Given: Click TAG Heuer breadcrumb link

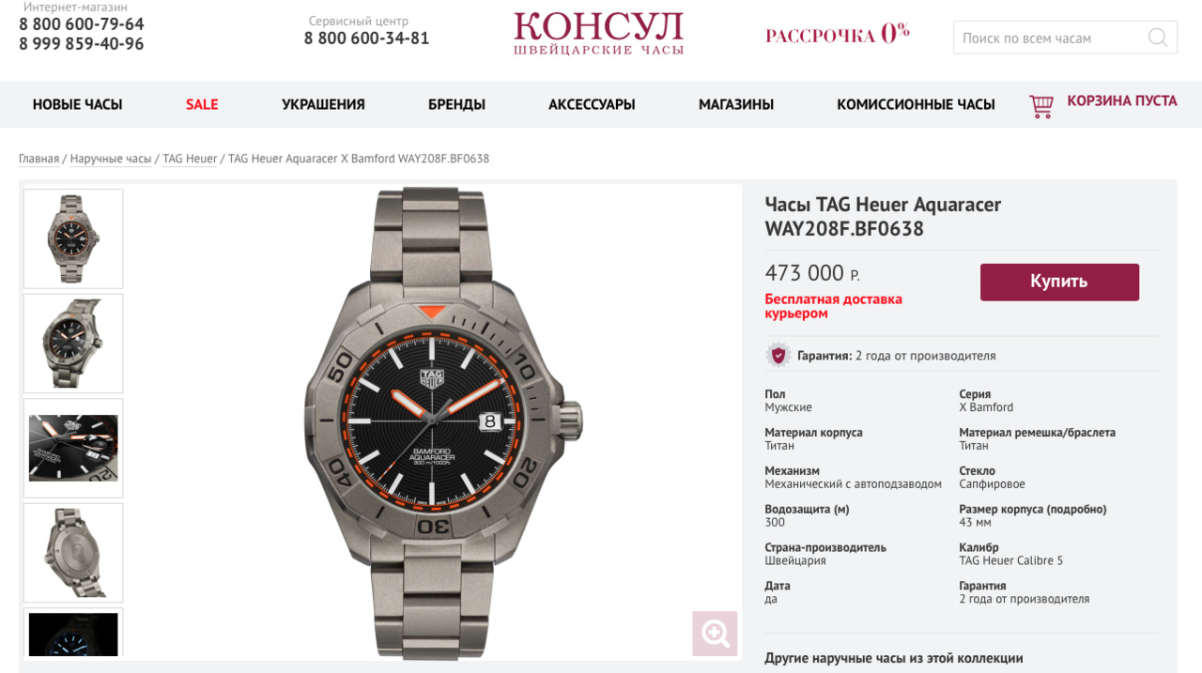Looking at the screenshot, I should click(190, 159).
